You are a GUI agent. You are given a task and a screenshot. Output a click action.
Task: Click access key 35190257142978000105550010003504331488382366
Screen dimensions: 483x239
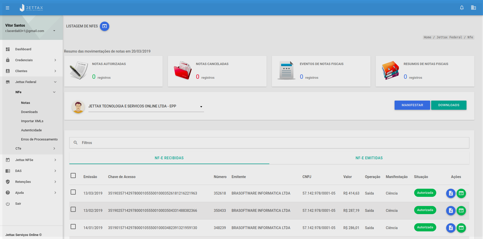pos(152,211)
